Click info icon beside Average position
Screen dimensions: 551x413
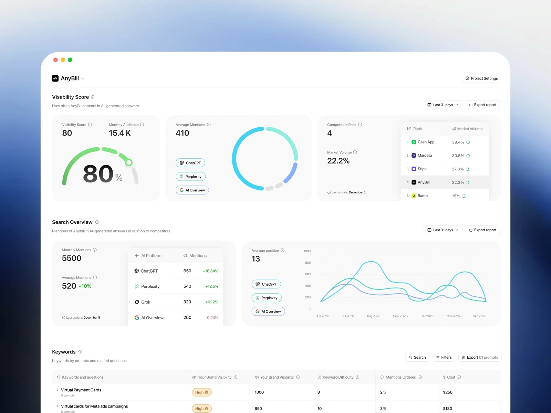pyautogui.click(x=282, y=250)
